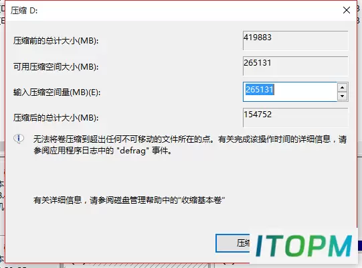362x268 pixels.
Task: Click the 无法将卷压缩到 warning message line
Action: [x=190, y=139]
